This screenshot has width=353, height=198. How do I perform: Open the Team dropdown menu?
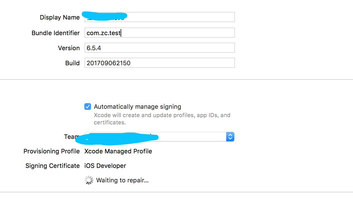tap(159, 137)
